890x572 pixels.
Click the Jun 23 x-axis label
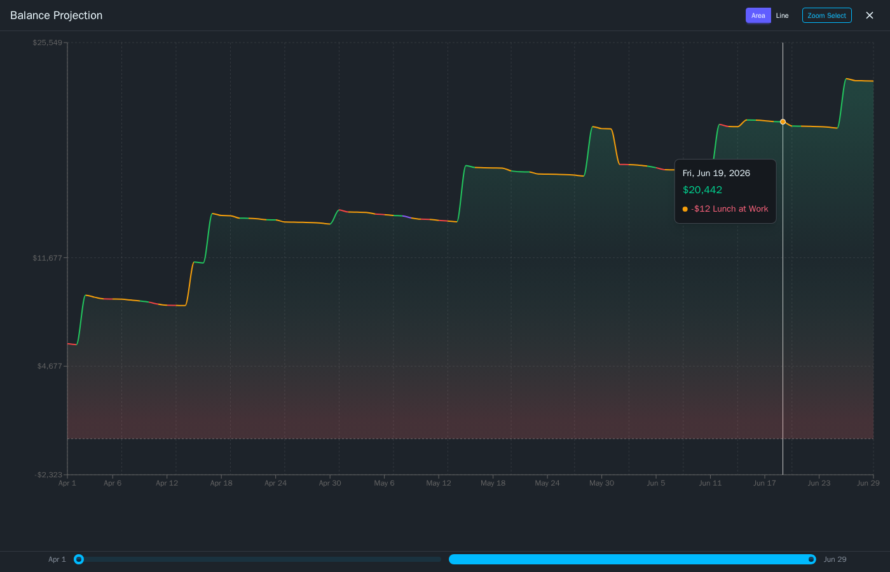pos(819,483)
